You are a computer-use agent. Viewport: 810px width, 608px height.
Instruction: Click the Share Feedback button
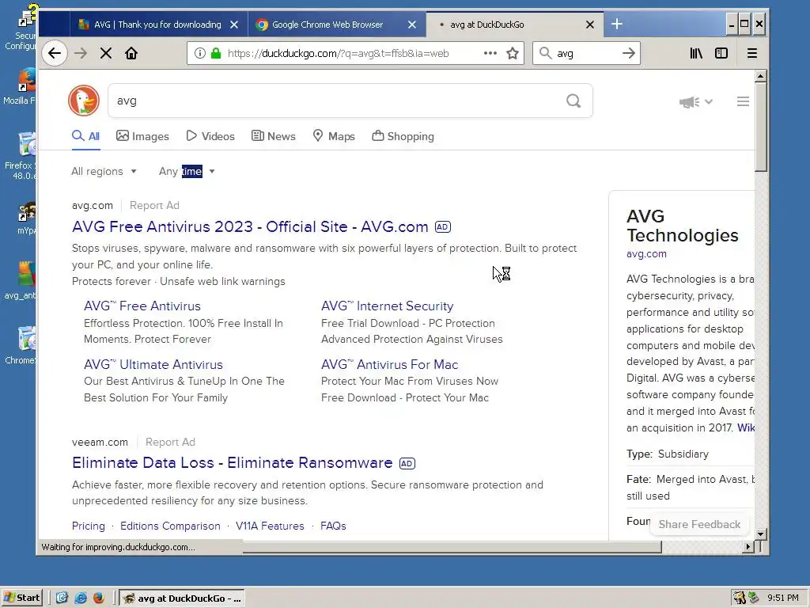[x=699, y=524]
